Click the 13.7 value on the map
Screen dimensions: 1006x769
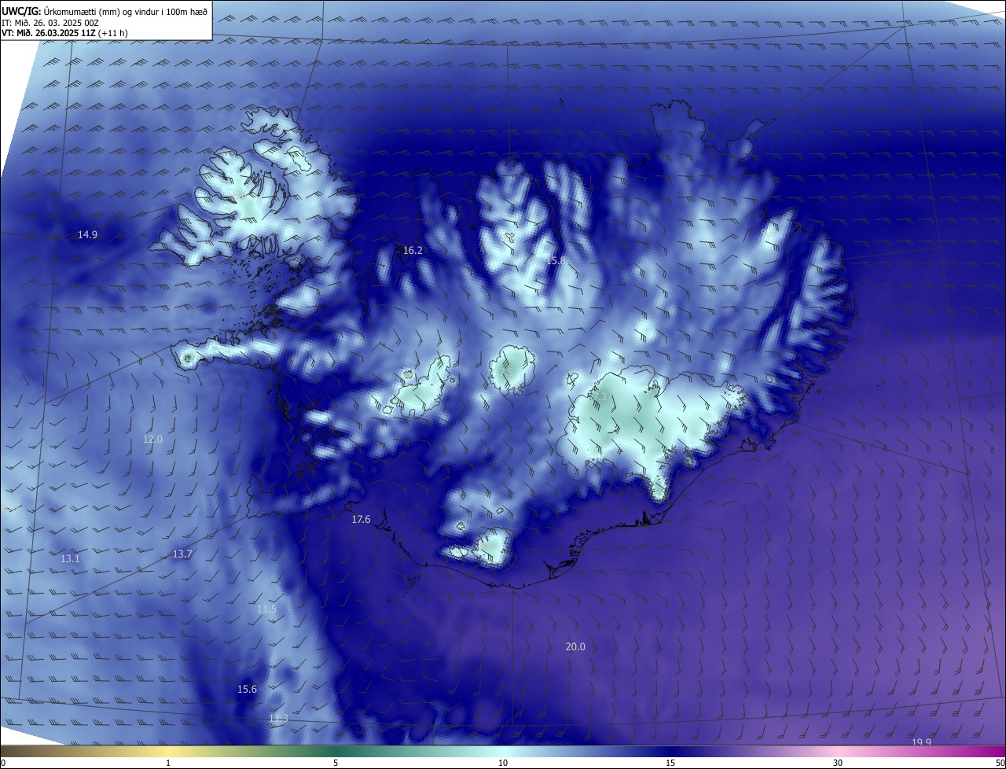[182, 554]
